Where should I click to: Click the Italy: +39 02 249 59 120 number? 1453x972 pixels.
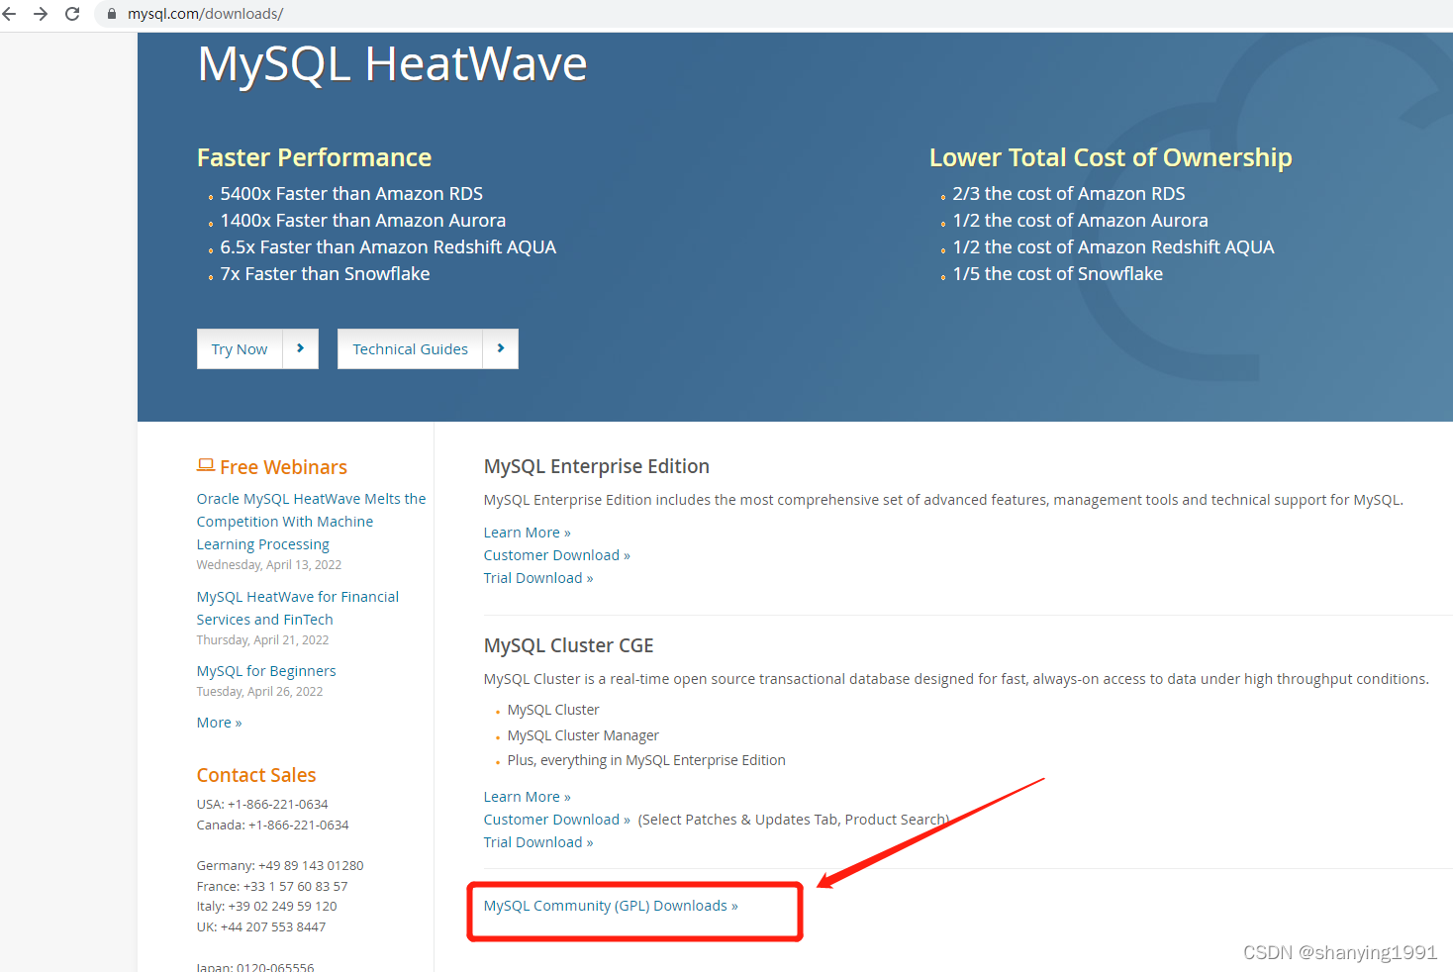pyautogui.click(x=266, y=907)
